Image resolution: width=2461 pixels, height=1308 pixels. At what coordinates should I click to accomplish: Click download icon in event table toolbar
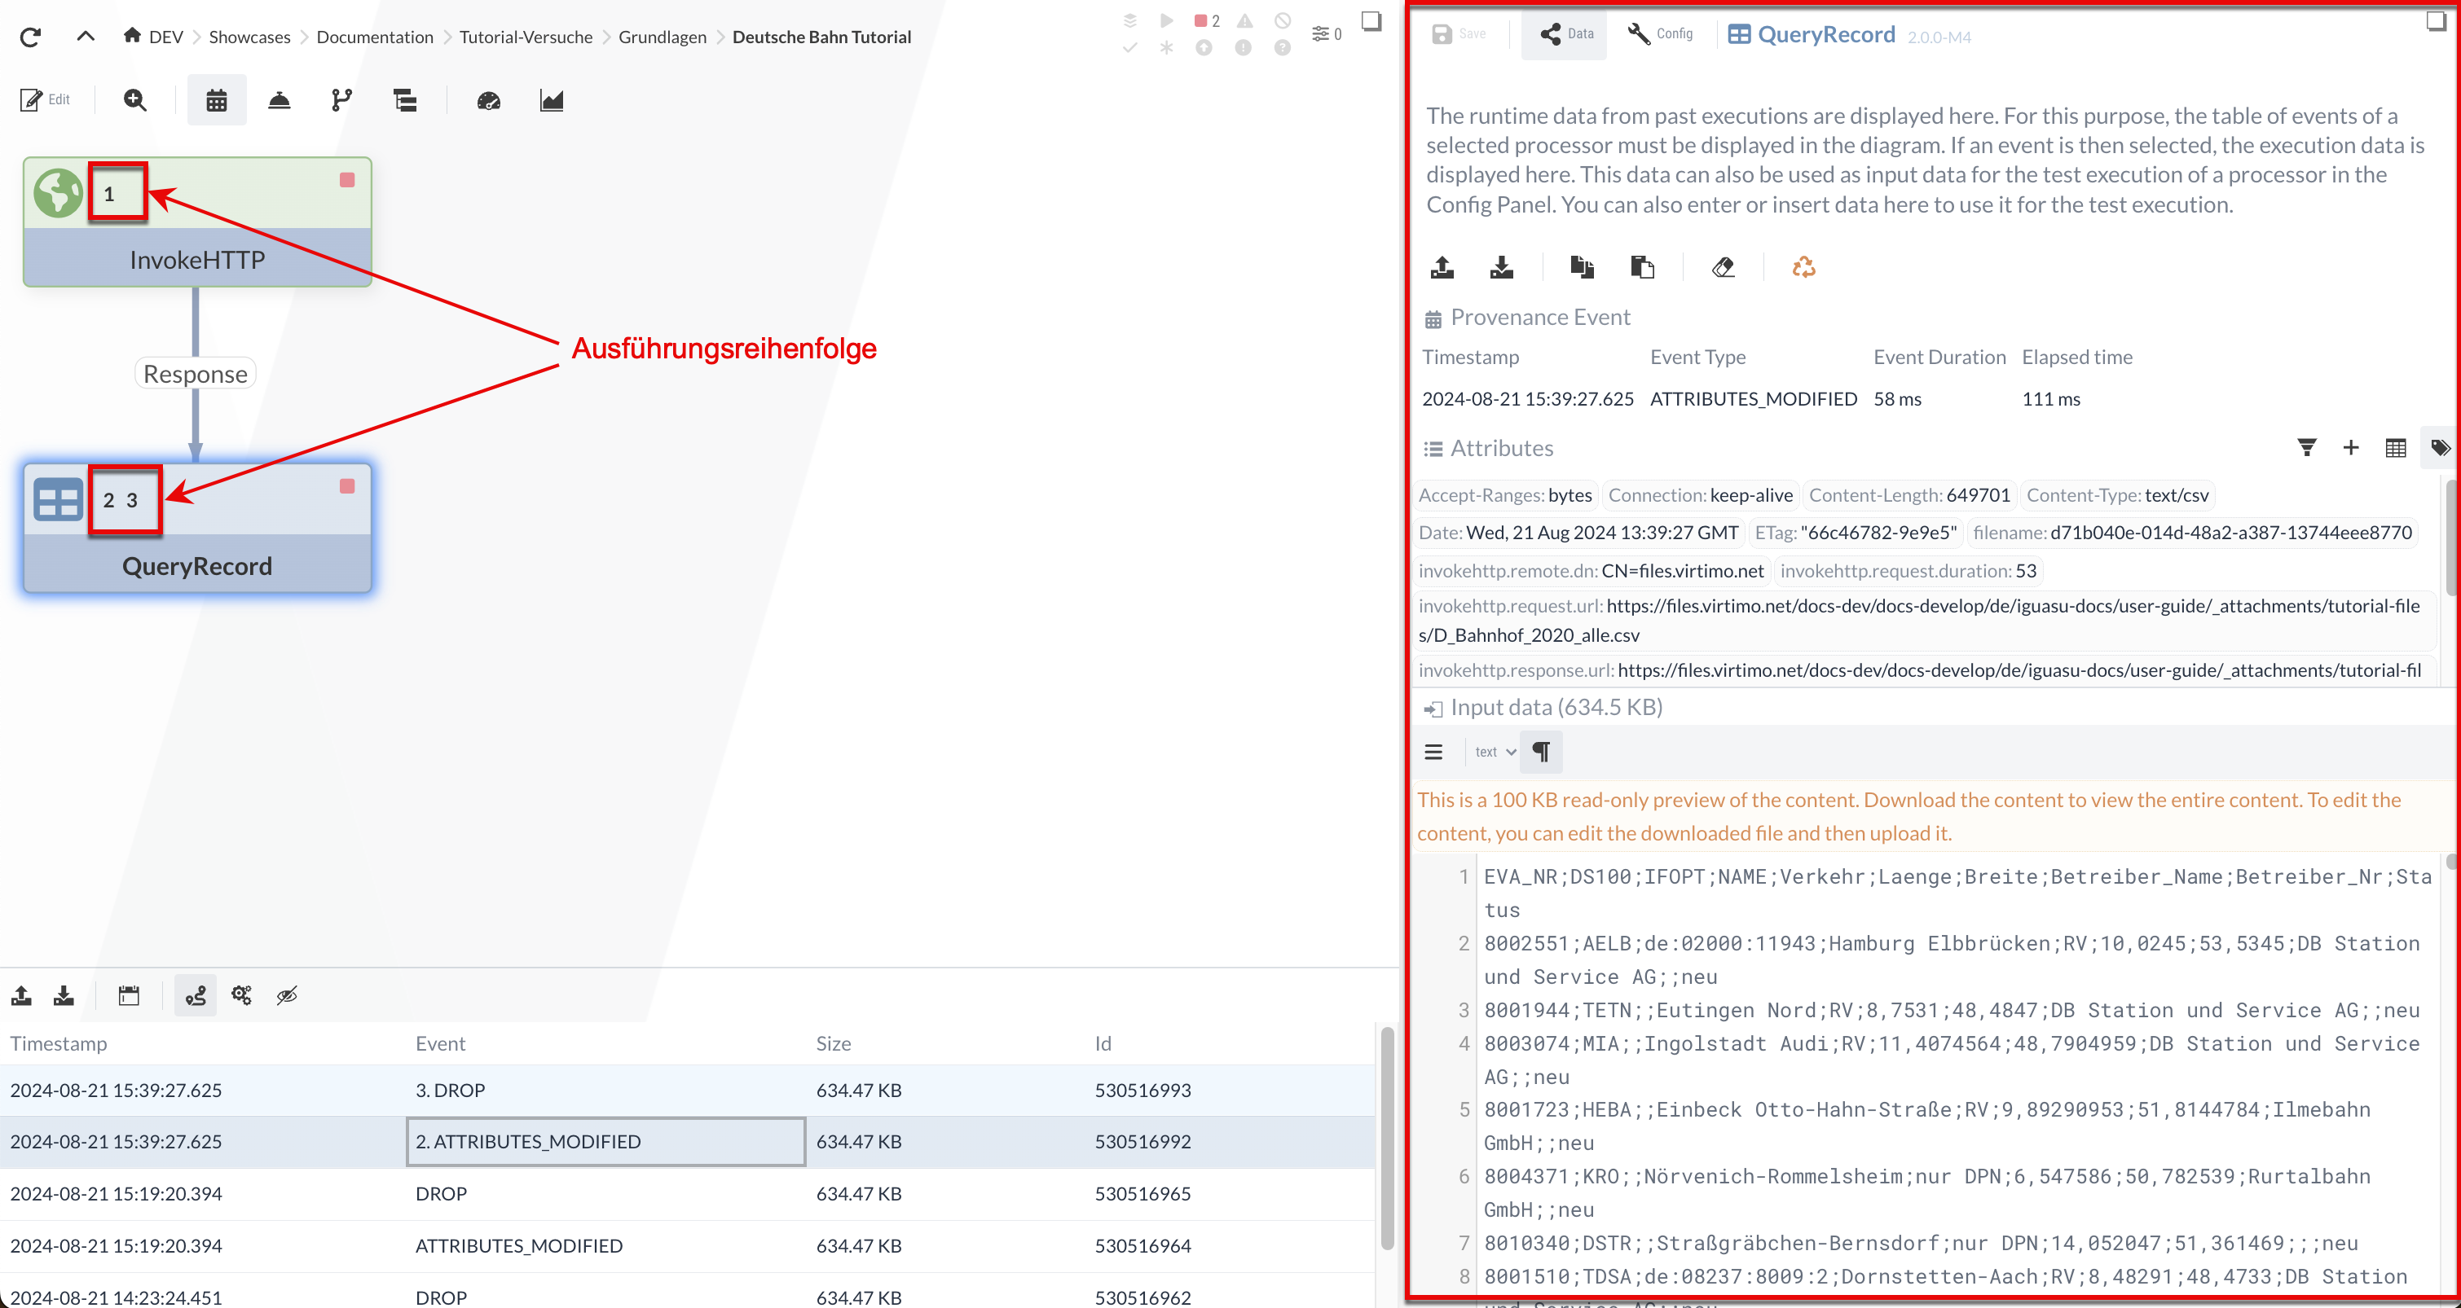tap(64, 996)
